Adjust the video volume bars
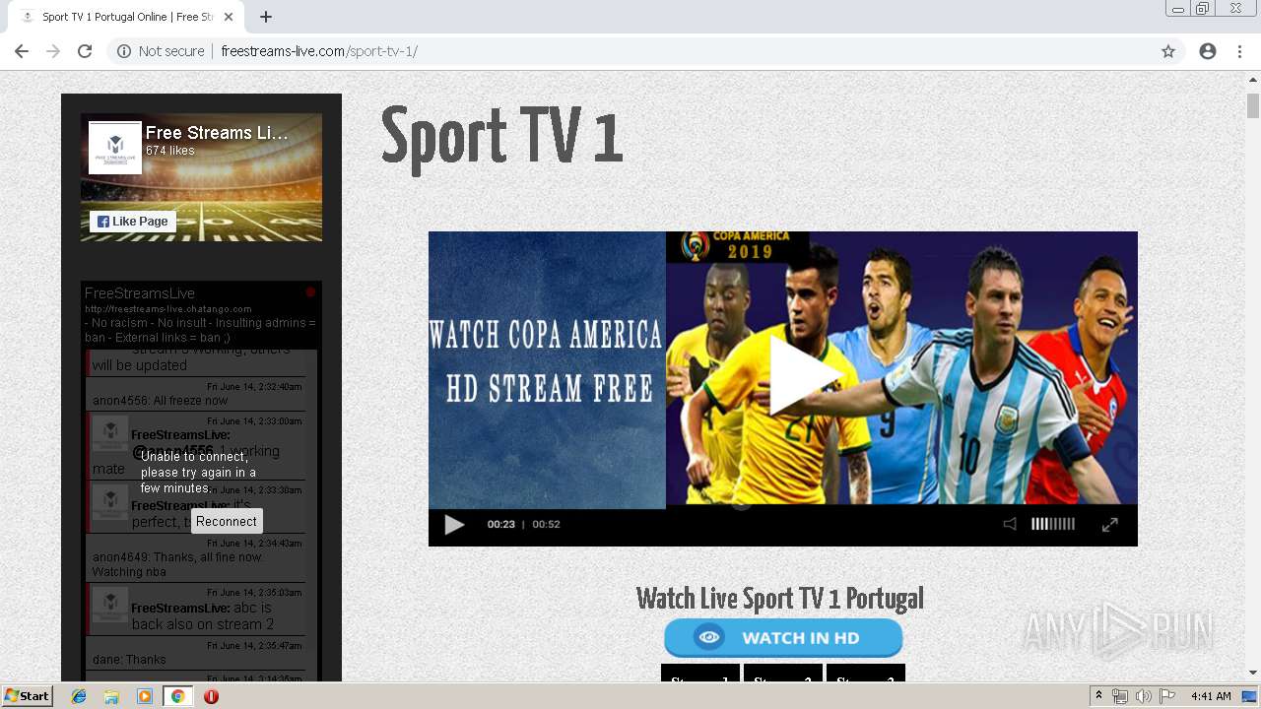 point(1053,524)
